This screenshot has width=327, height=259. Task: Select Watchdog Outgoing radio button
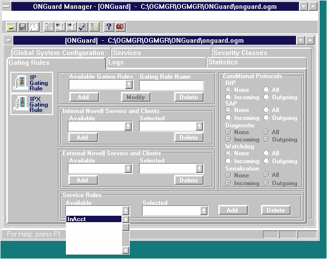(266, 161)
